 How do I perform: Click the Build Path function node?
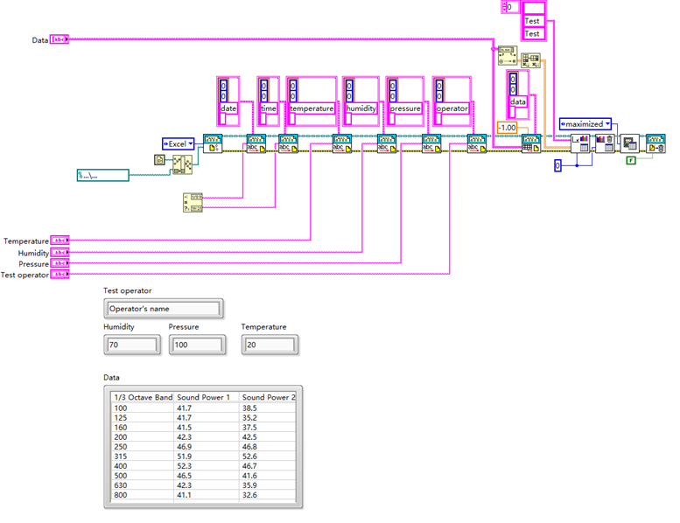(183, 164)
